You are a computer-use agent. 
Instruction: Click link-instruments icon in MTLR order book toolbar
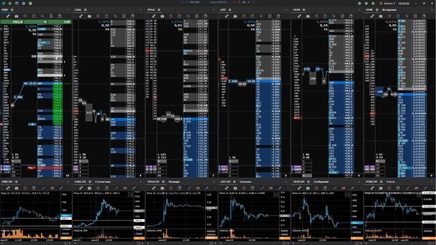click(154, 16)
